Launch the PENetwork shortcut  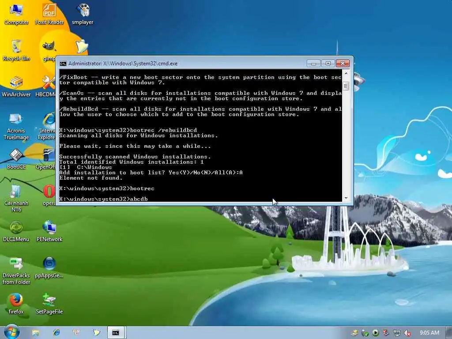(49, 231)
